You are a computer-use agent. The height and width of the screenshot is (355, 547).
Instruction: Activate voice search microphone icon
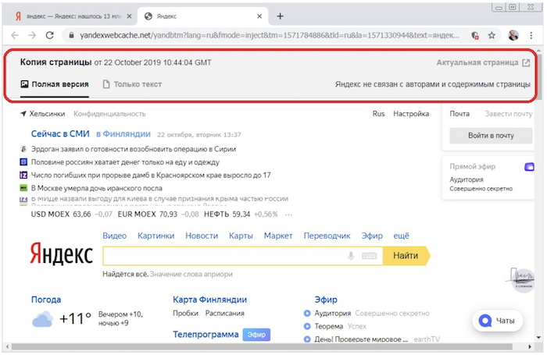coord(351,256)
